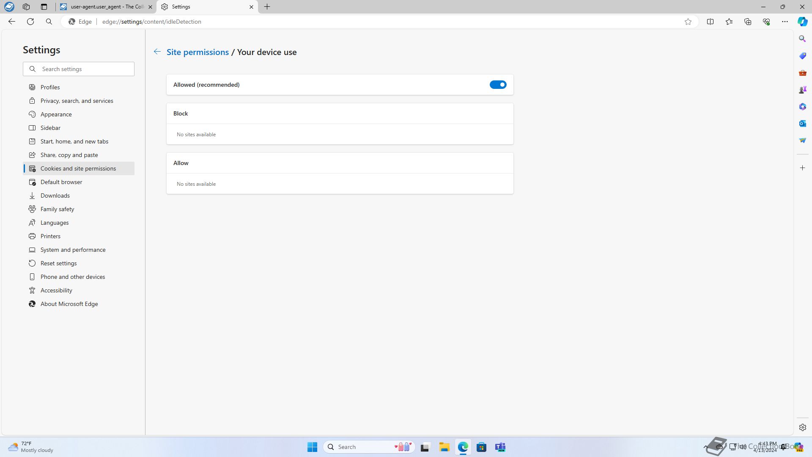812x457 pixels.
Task: Open a new tab
Action: click(267, 7)
